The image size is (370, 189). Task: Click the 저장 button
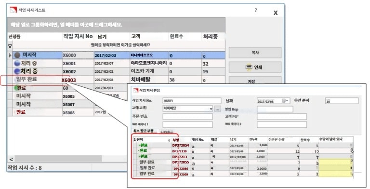point(255,80)
